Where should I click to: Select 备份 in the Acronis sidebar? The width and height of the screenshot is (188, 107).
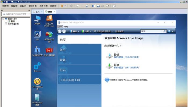coord(79,50)
